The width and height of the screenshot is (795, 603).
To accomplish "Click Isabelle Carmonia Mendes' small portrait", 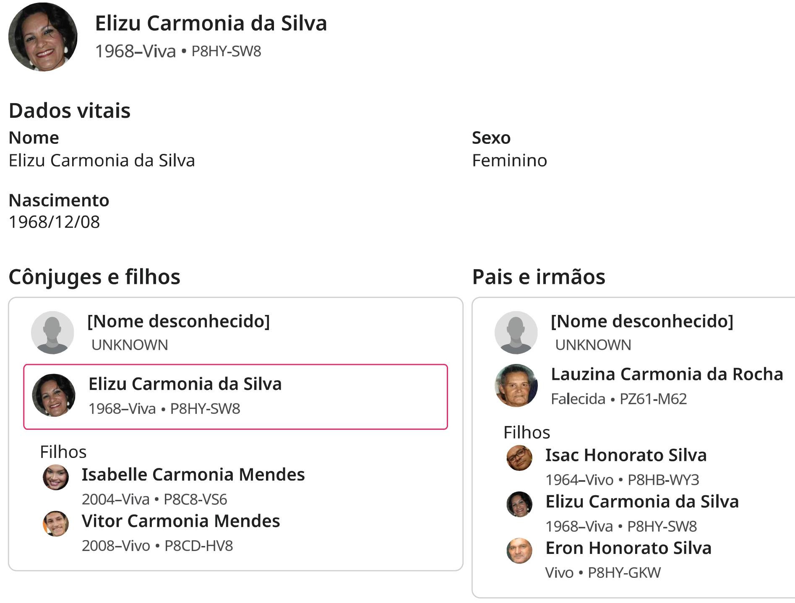I will point(56,477).
